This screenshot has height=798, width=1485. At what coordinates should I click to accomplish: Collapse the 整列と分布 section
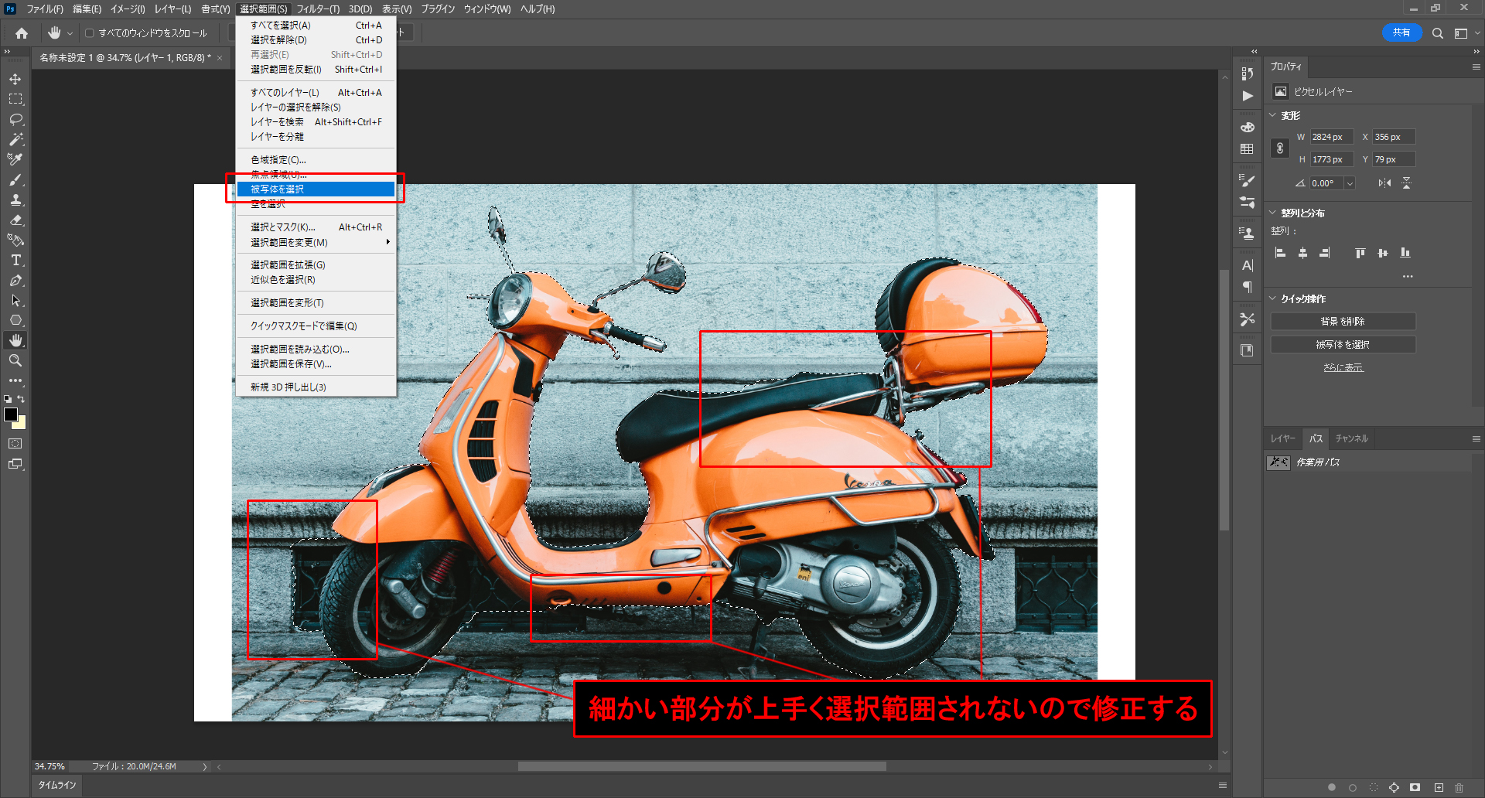[x=1273, y=213]
